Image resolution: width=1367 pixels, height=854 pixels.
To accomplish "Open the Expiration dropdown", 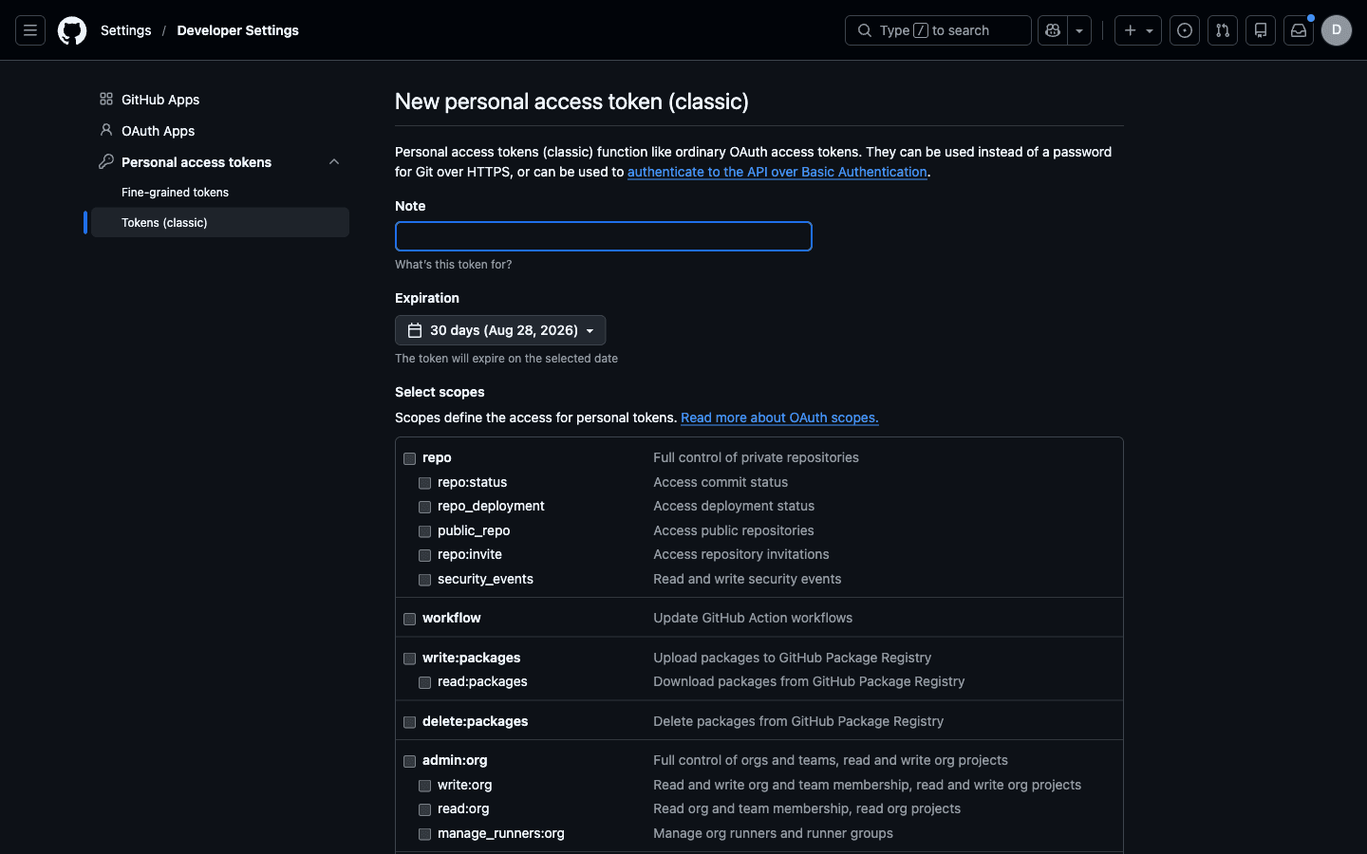I will [x=500, y=330].
